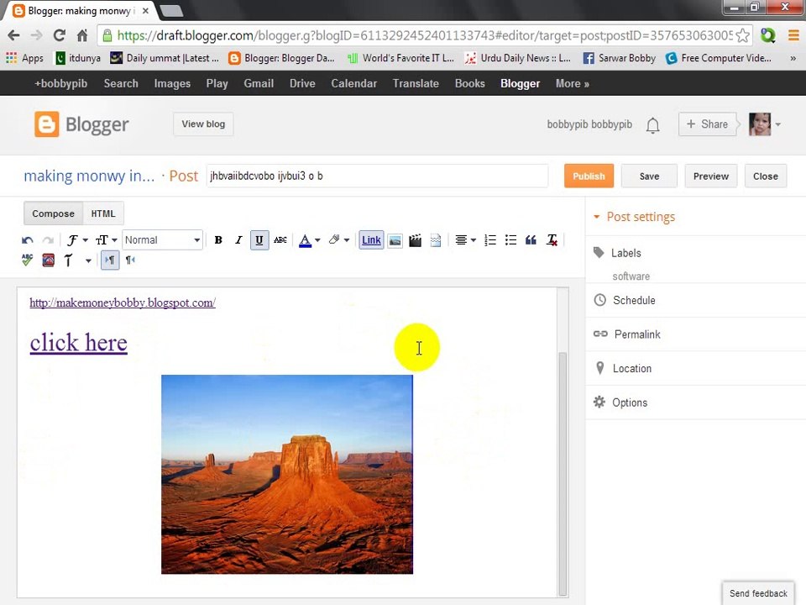Open the font family menu
806x605 pixels.
coord(77,240)
